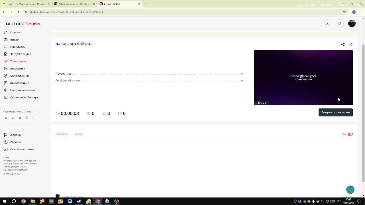Open OBS Studio from the taskbar
The height and width of the screenshot is (205, 365).
tap(117, 201)
